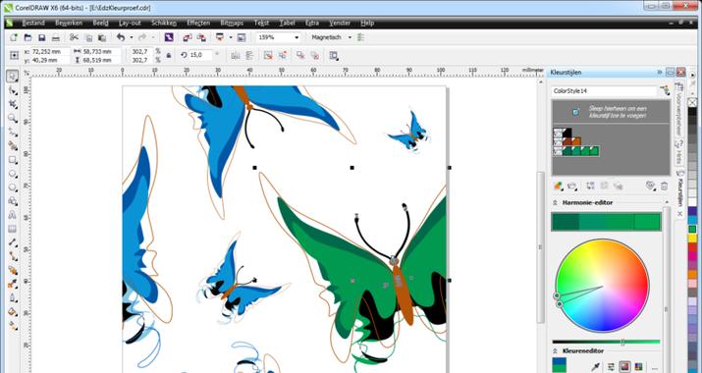Image resolution: width=702 pixels, height=373 pixels.
Task: Select the Polygon tool
Action: click(x=13, y=187)
